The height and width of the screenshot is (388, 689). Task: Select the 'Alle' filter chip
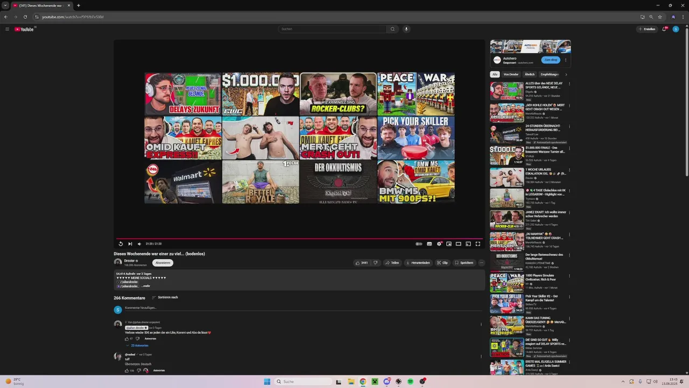point(495,74)
